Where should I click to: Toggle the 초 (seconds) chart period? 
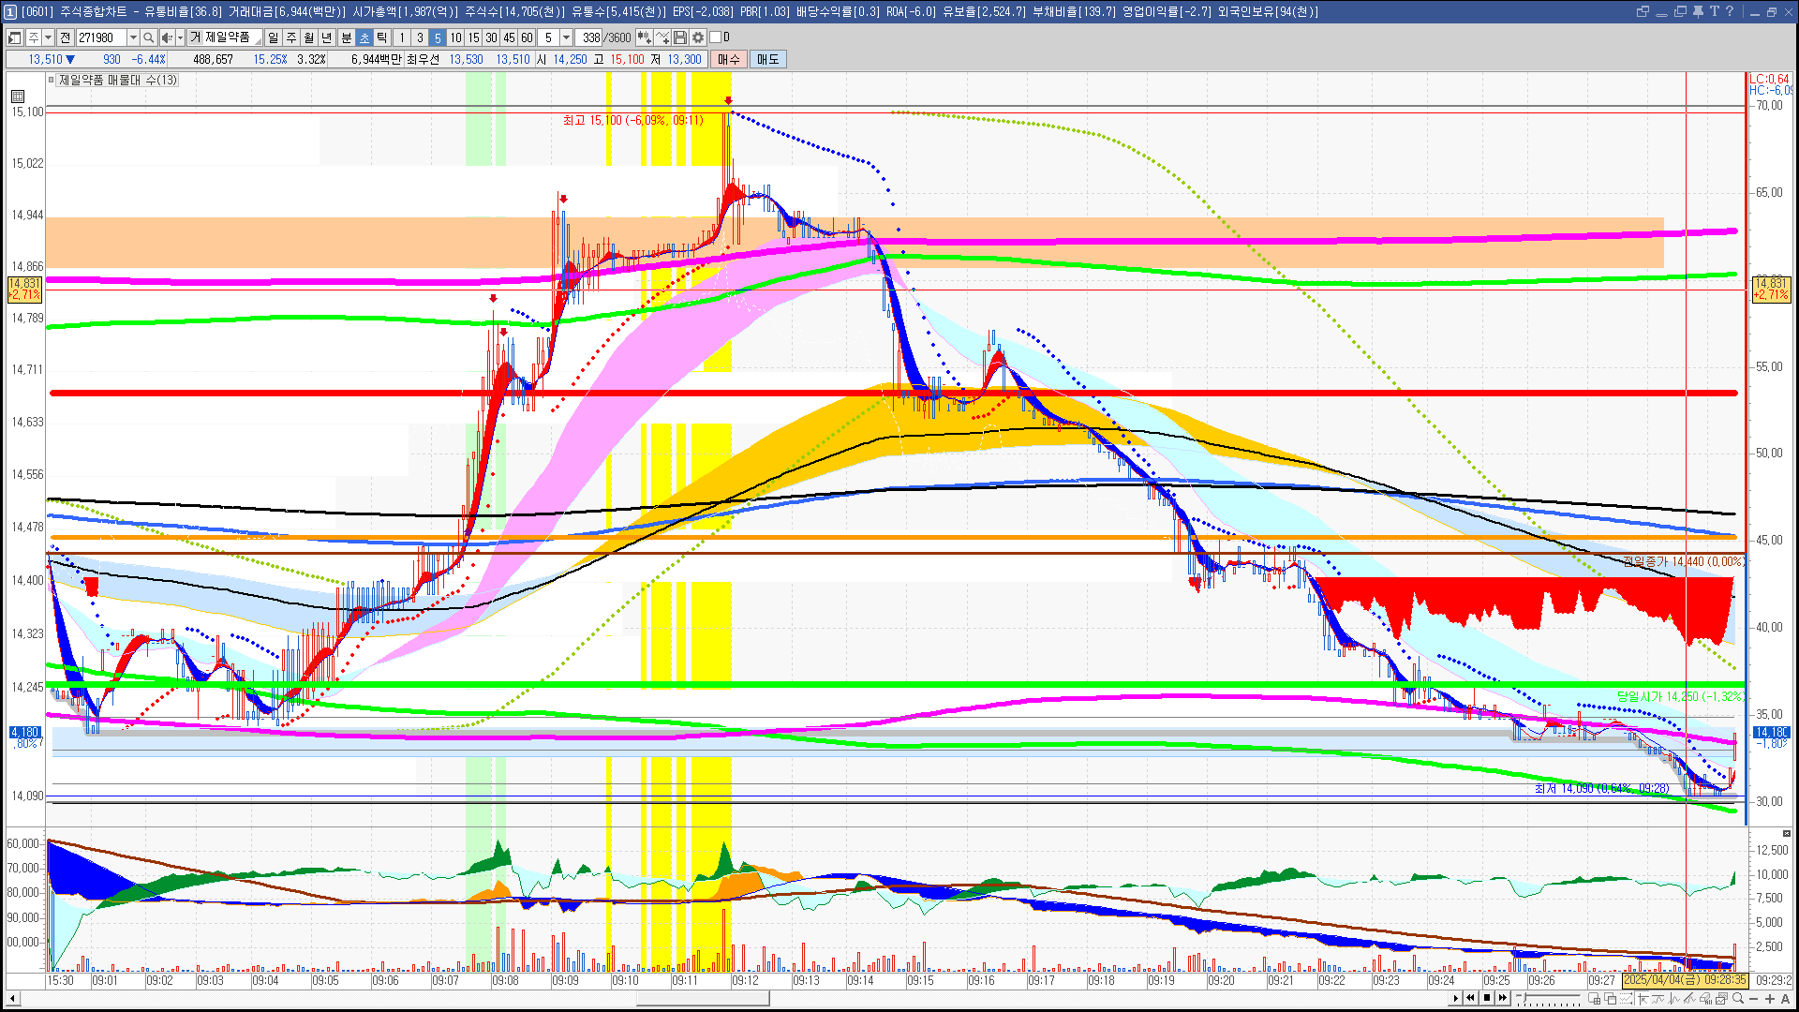pyautogui.click(x=364, y=37)
